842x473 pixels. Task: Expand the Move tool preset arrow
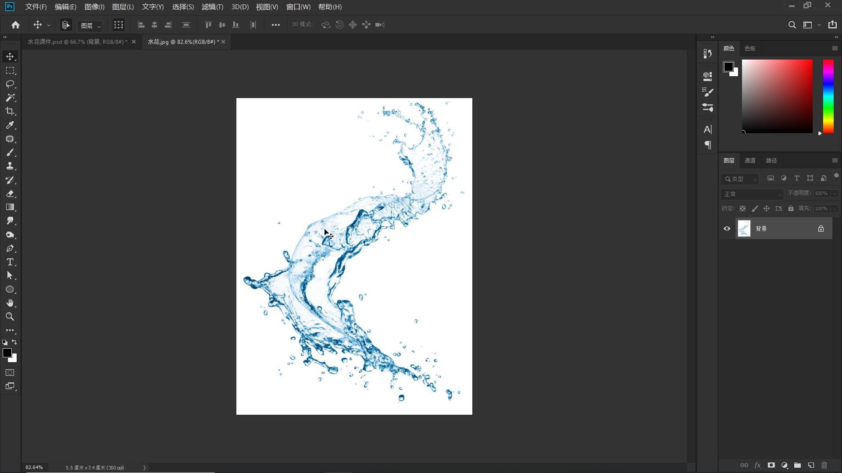[49, 25]
